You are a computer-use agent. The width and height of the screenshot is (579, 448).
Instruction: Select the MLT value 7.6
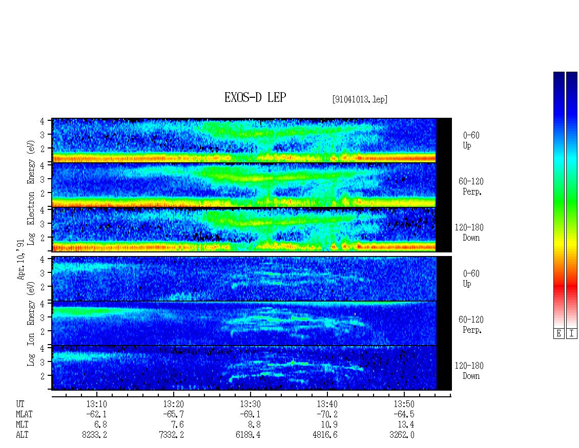[177, 425]
